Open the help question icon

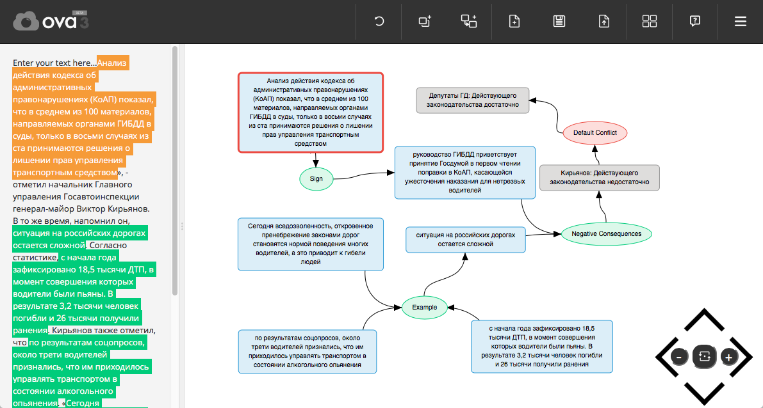[695, 21]
